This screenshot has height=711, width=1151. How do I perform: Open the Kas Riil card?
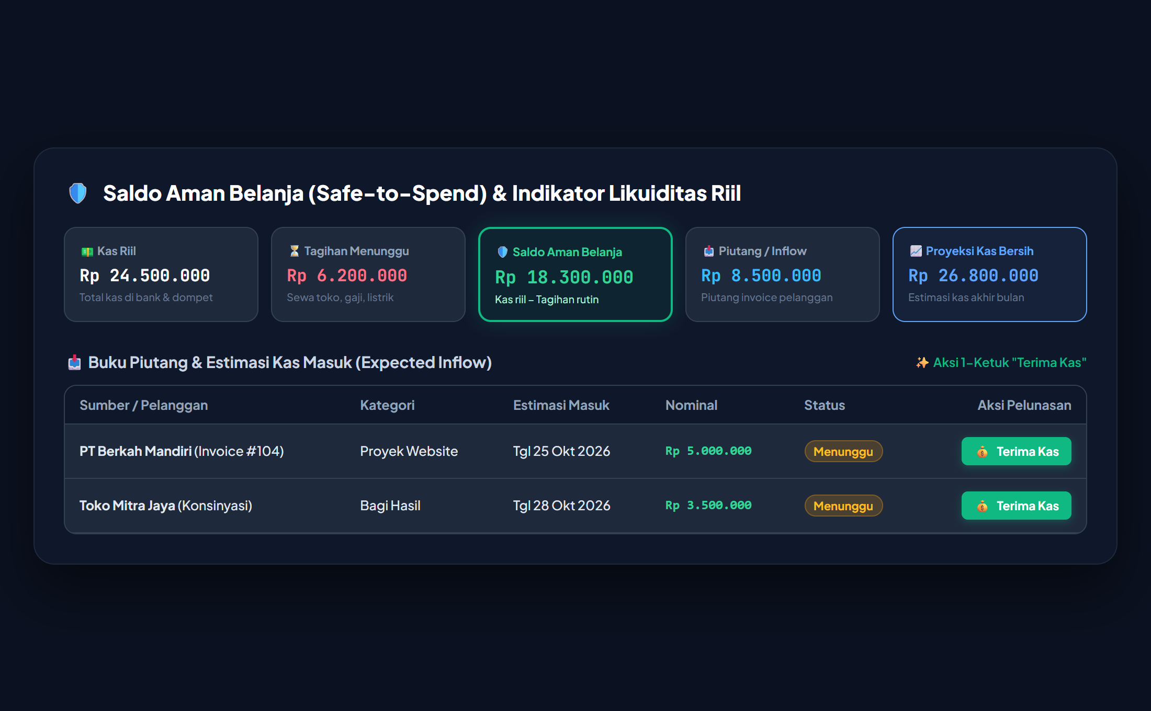[161, 274]
